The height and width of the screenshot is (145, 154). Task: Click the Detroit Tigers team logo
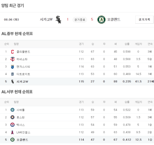point(12,74)
